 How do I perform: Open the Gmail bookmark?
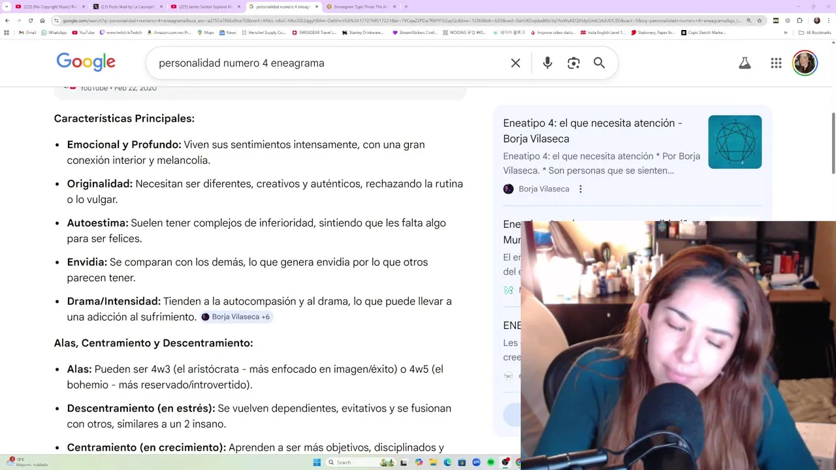(x=28, y=33)
